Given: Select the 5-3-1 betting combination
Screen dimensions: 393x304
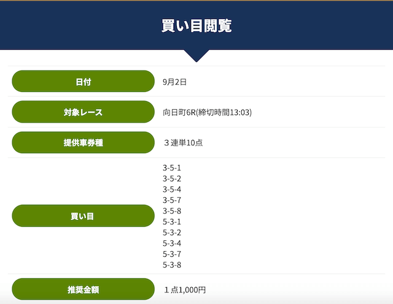Looking at the screenshot, I should [x=172, y=222].
